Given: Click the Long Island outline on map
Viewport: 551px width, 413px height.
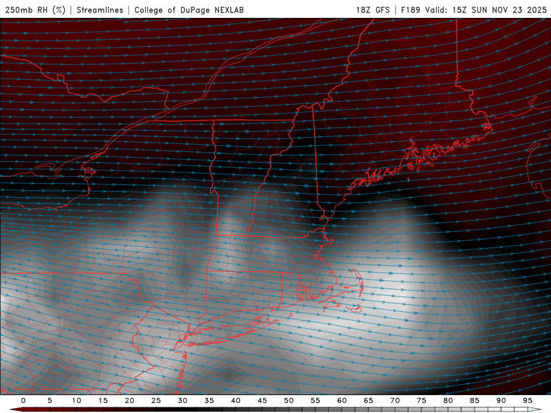Looking at the screenshot, I should 232,332.
